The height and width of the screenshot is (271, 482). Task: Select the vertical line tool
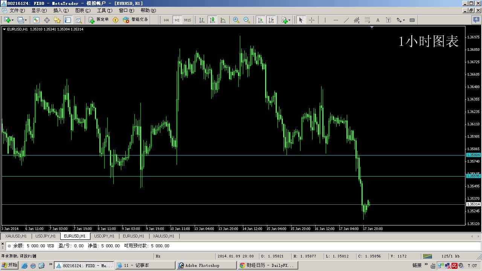point(325,20)
